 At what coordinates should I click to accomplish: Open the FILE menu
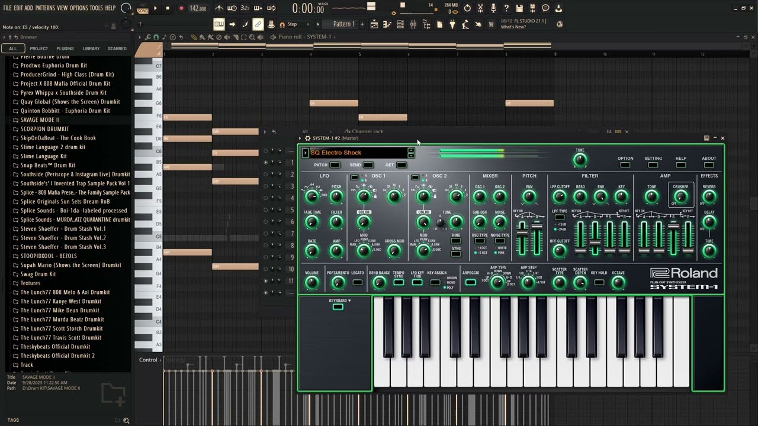pos(7,8)
